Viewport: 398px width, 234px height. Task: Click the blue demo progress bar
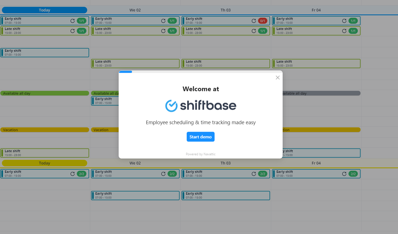(x=125, y=72)
